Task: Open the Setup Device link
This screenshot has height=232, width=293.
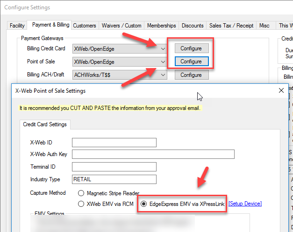Action: [x=245, y=204]
